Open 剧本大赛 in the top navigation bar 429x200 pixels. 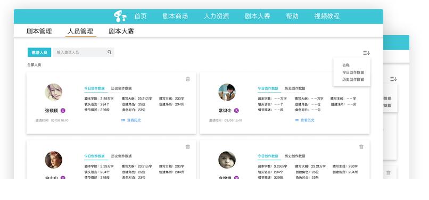point(258,16)
